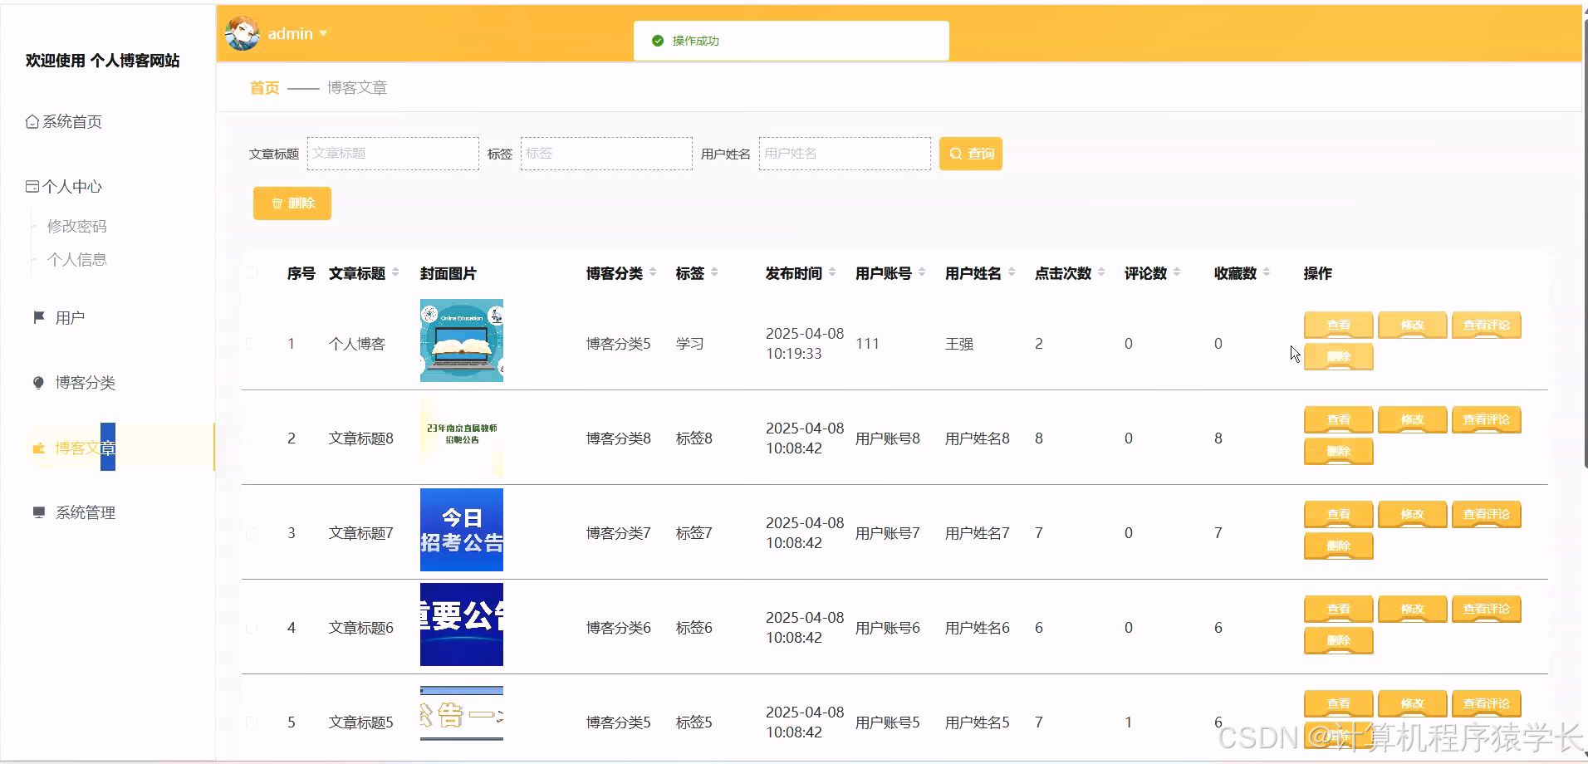1588x764 pixels.
Task: Open 修改密码 under 个人中心
Action: click(77, 226)
